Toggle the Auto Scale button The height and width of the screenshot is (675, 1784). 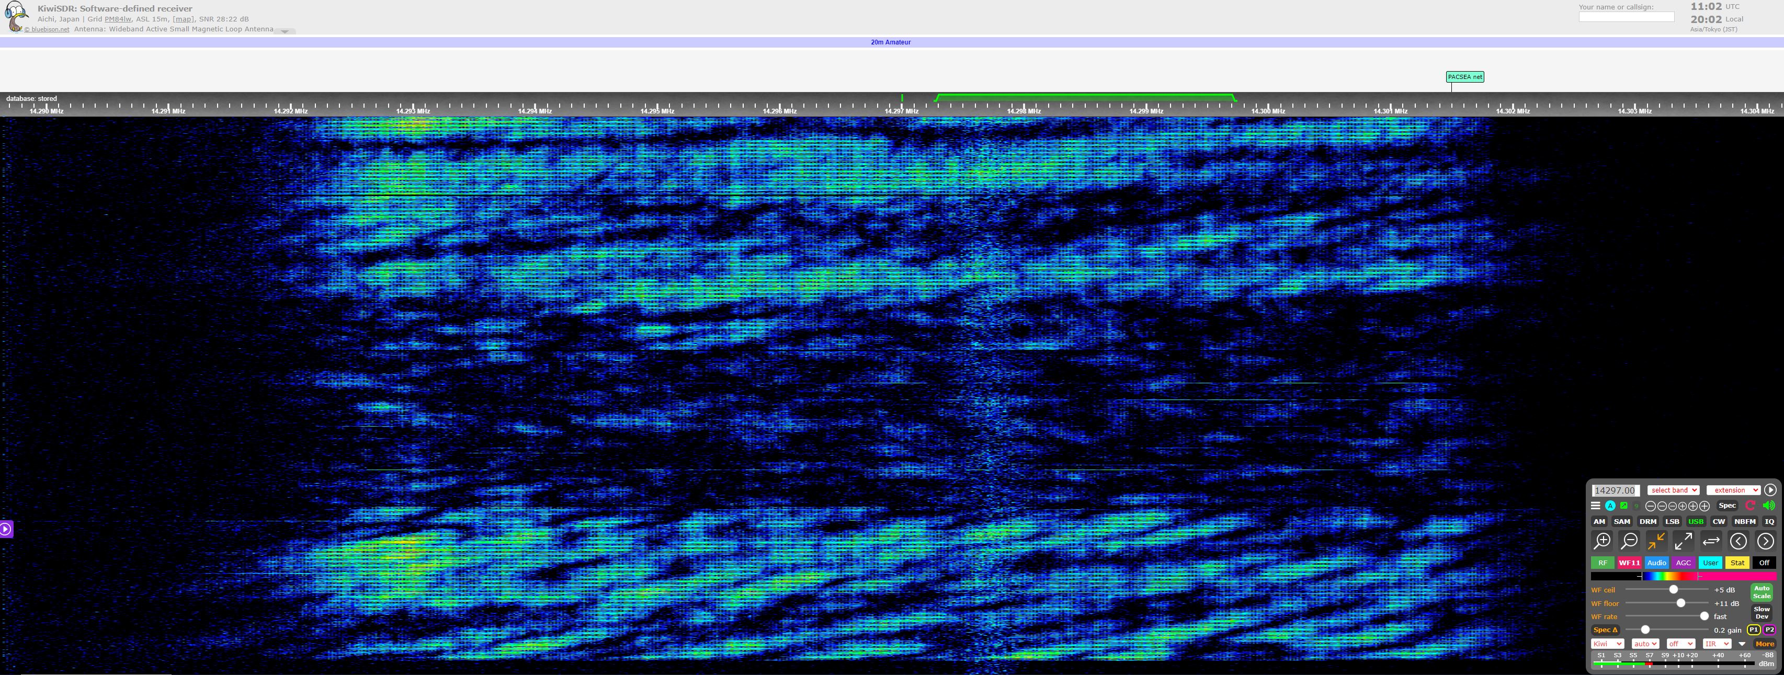coord(1761,592)
